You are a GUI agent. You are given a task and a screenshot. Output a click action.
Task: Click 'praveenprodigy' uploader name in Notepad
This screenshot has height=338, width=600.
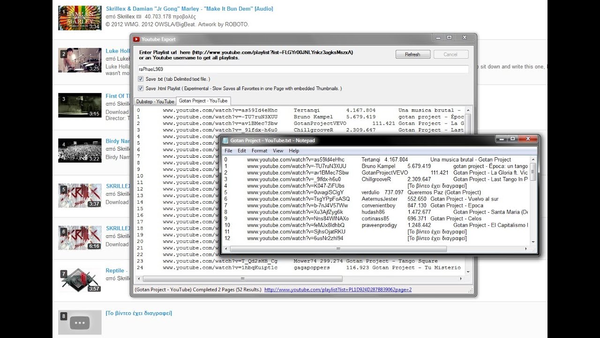tap(380, 225)
